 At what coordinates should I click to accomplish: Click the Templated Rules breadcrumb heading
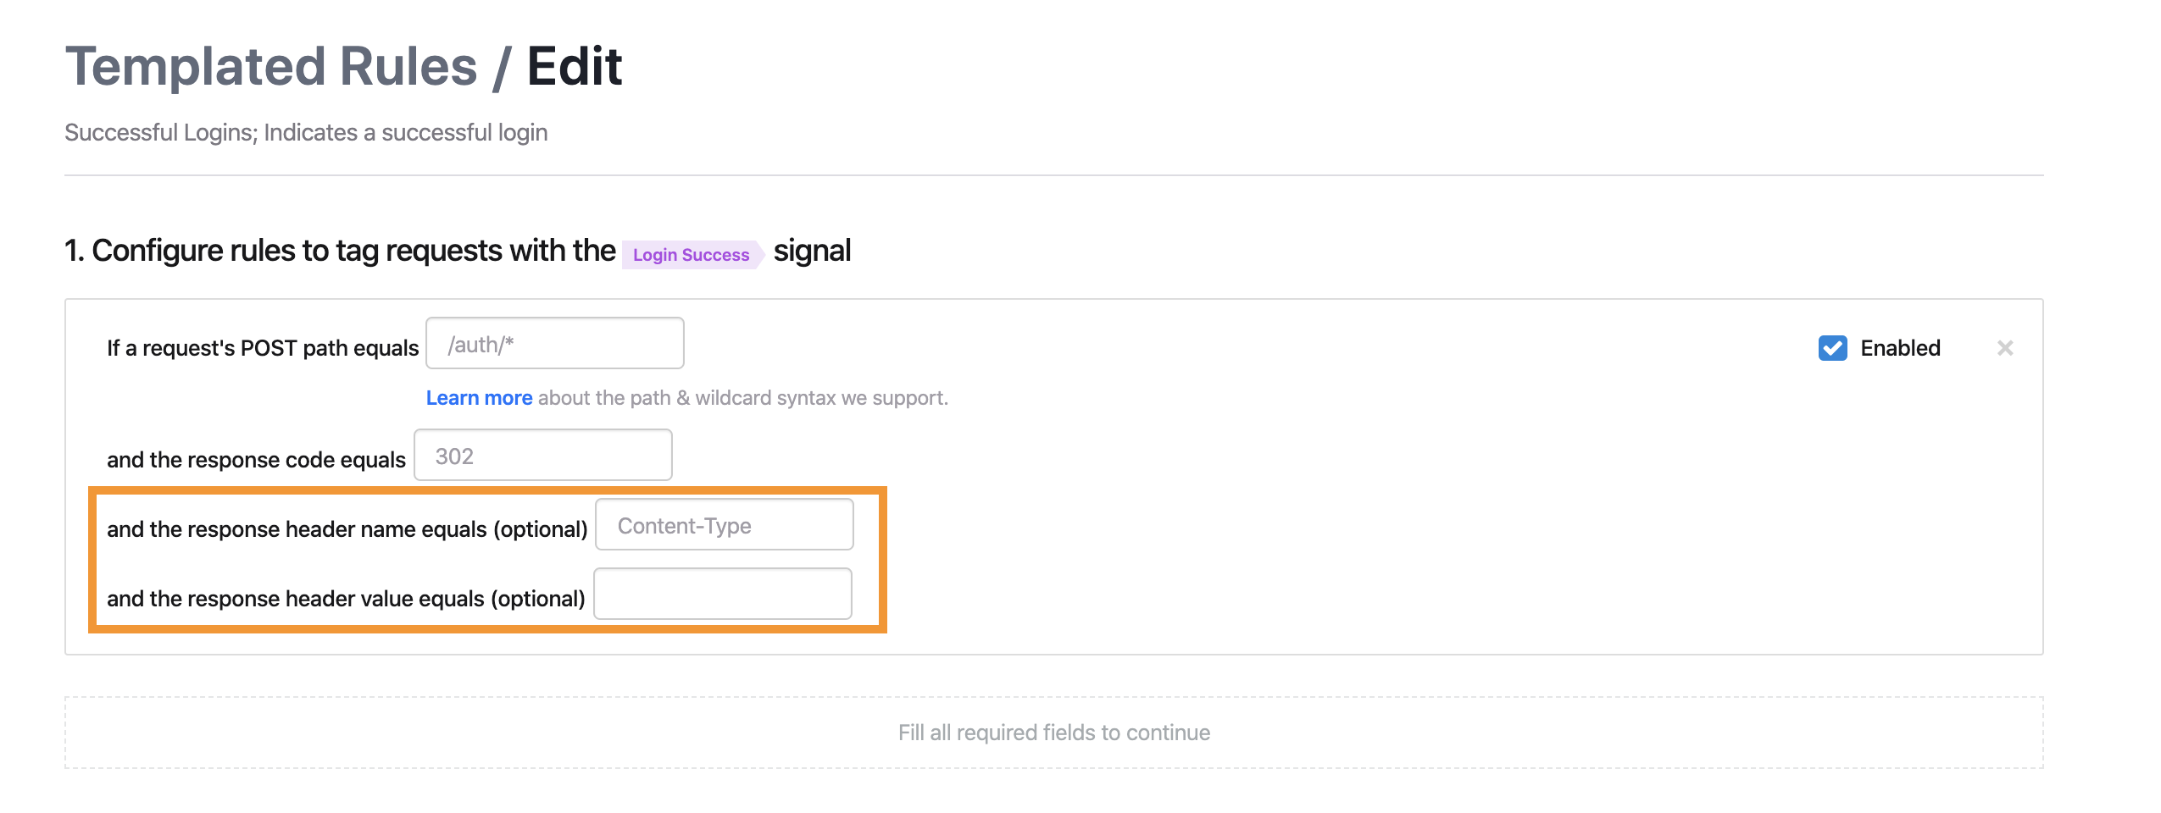pos(271,66)
